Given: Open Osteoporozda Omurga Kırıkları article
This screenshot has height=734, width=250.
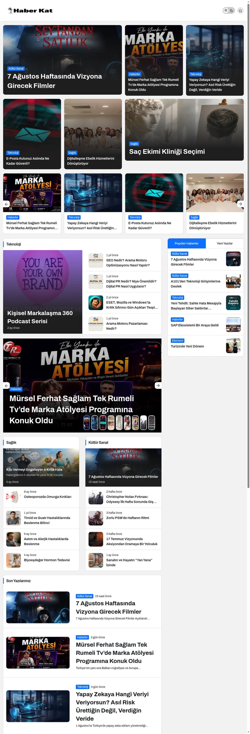Looking at the screenshot, I should pos(47,497).
